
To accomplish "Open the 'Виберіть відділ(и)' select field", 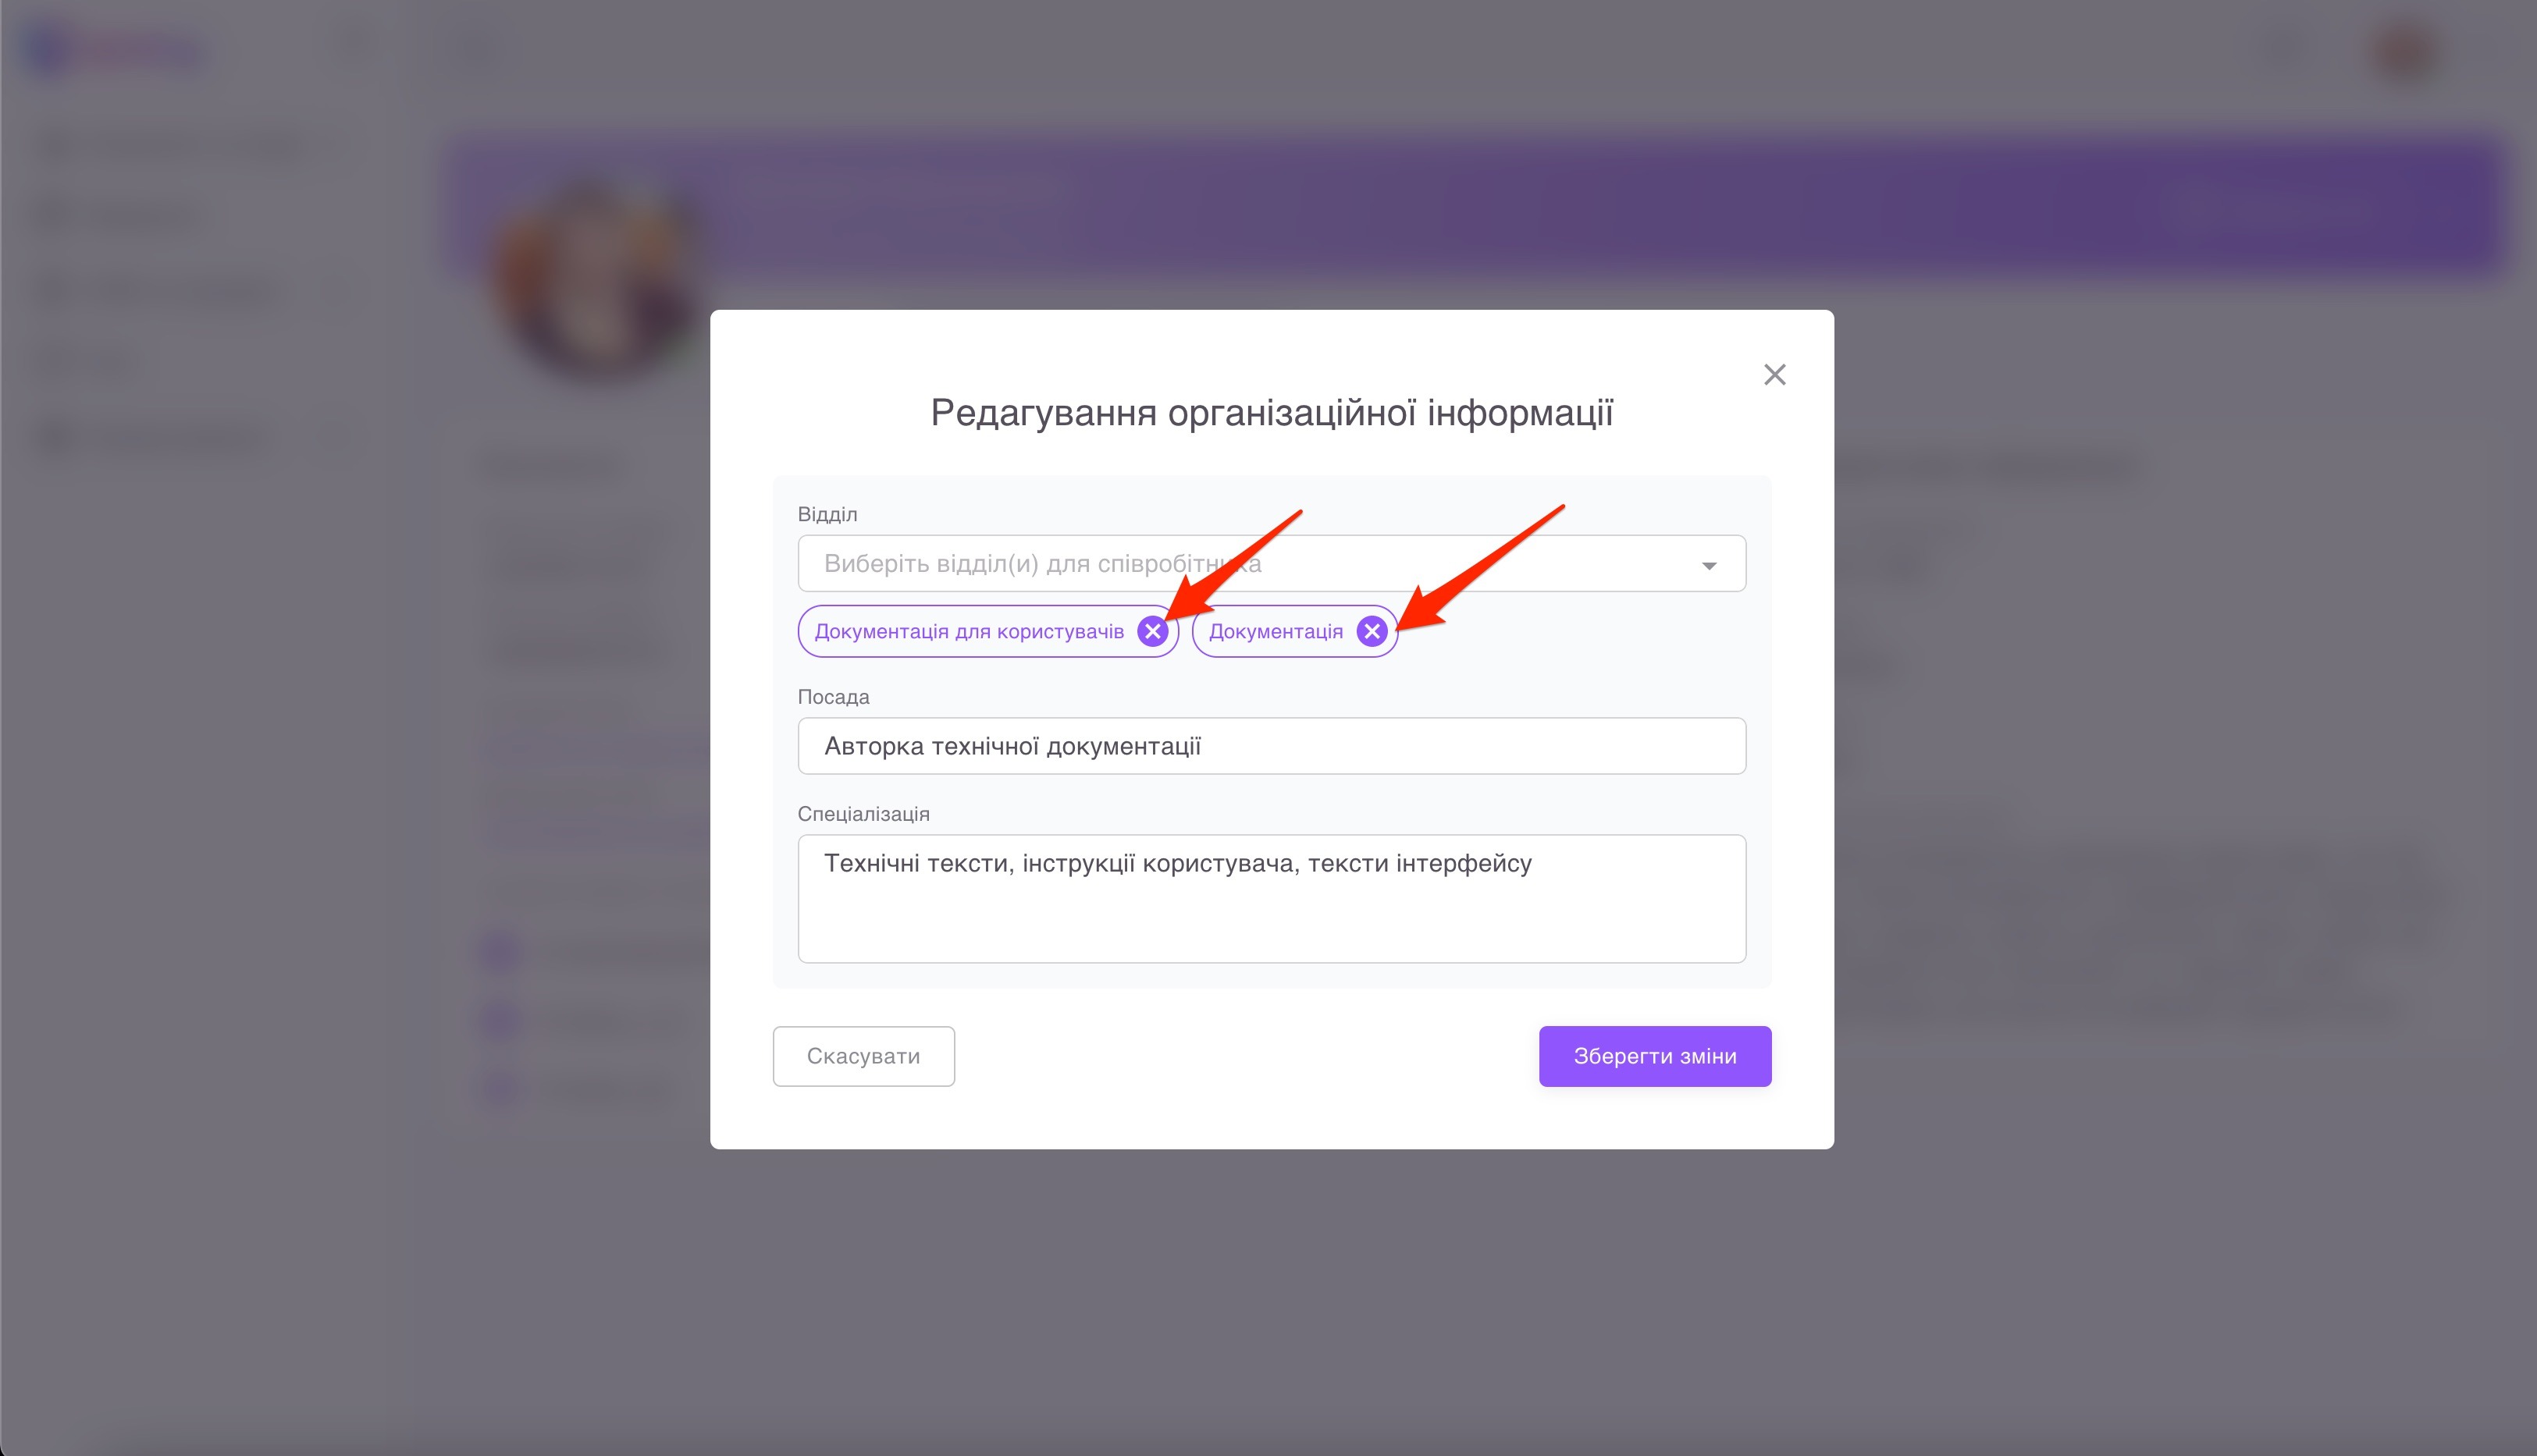I will [1272, 563].
